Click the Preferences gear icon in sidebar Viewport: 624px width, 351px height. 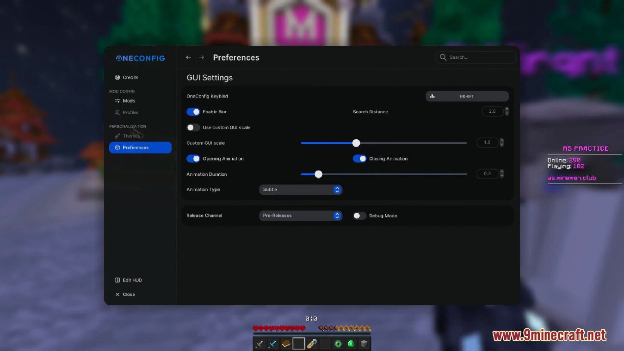point(117,148)
